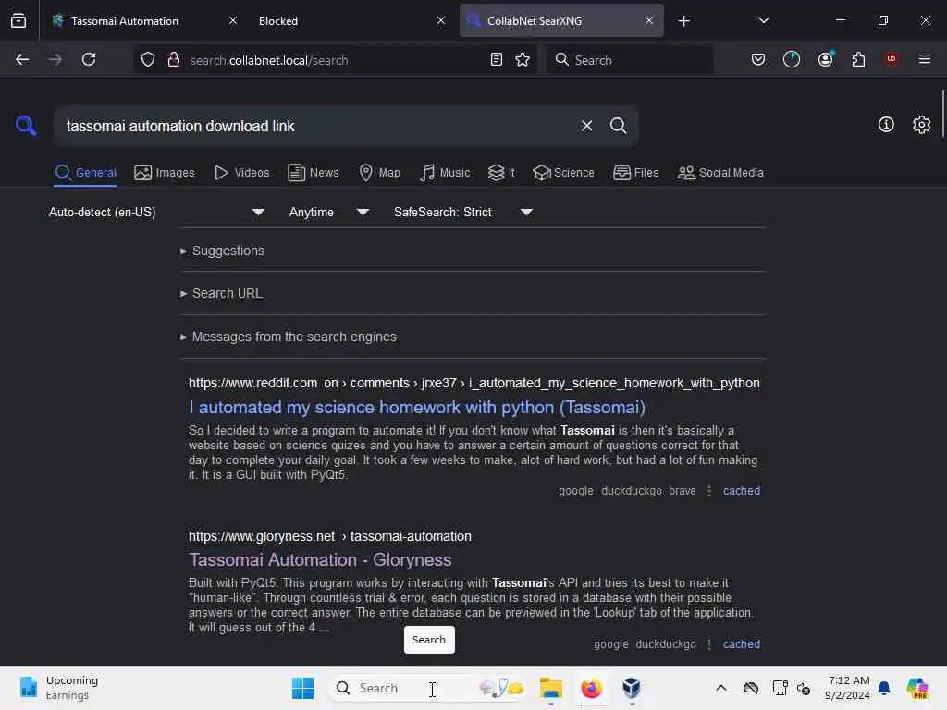Open tracking protection shield icon
The image size is (947, 710).
coord(148,59)
